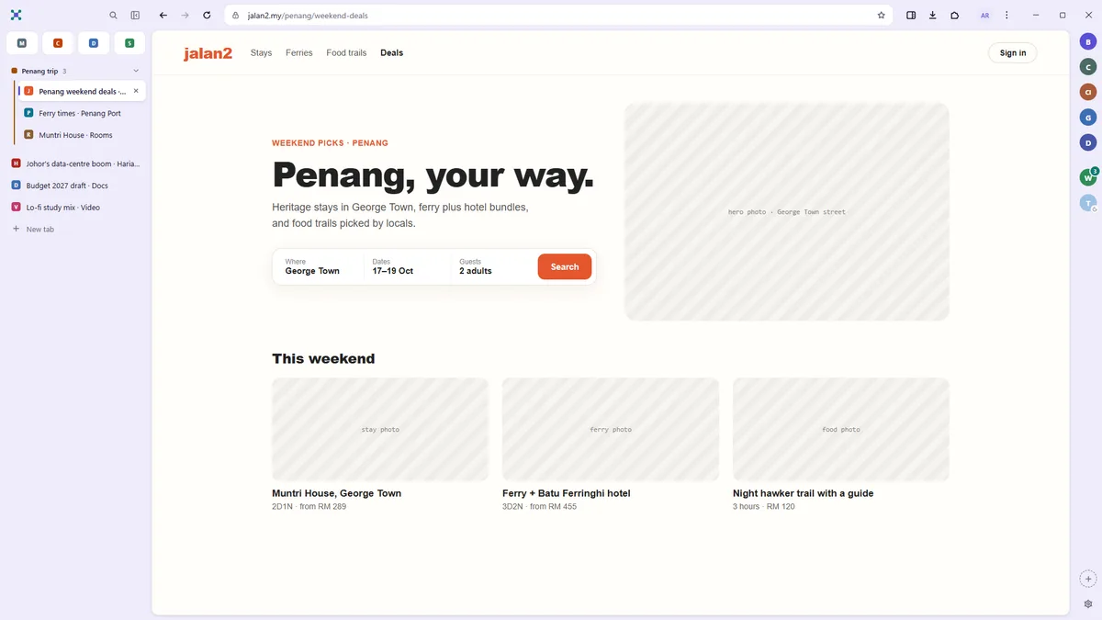Click the 'WEEKEND PICKS · PENANG' label
The height and width of the screenshot is (620, 1102).
[x=330, y=143]
